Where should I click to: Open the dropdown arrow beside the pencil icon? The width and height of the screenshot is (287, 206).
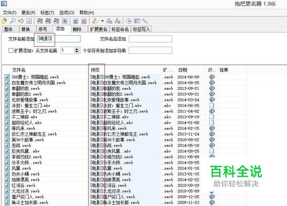102,21
